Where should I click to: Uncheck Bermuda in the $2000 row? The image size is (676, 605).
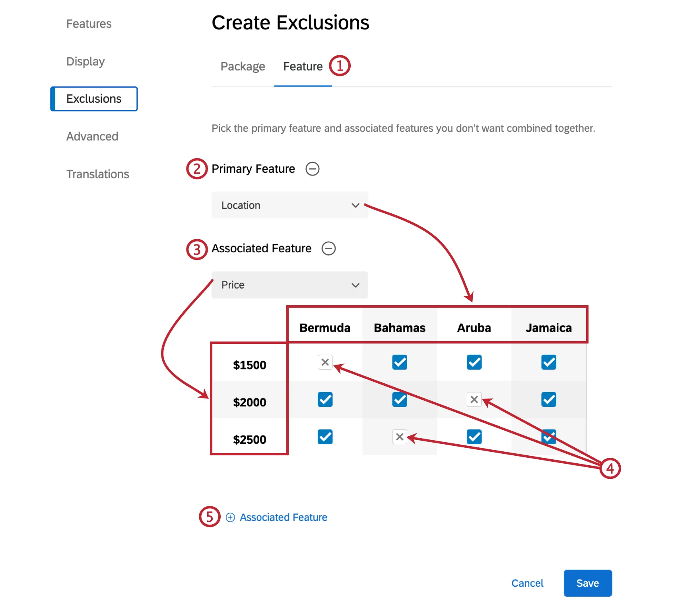[325, 400]
